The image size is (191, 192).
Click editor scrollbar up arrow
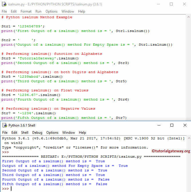click(x=188, y=17)
